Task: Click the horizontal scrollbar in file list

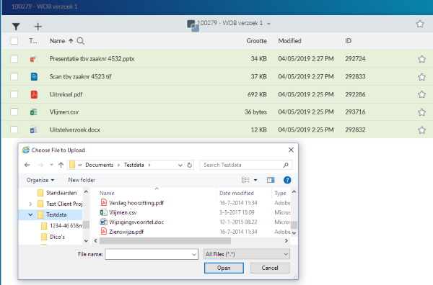Action: 165,241
